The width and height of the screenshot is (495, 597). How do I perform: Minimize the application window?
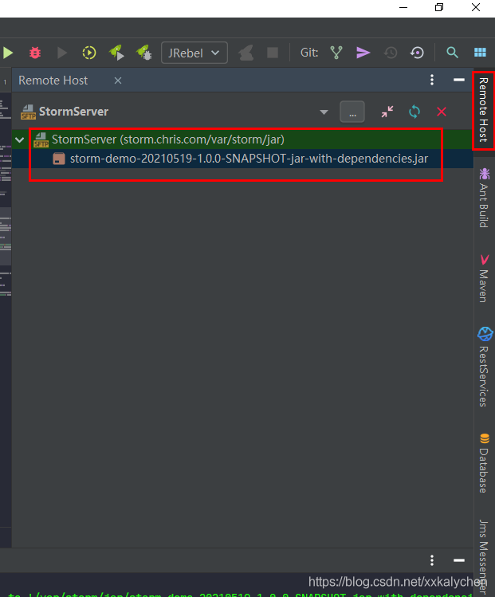tap(403, 8)
